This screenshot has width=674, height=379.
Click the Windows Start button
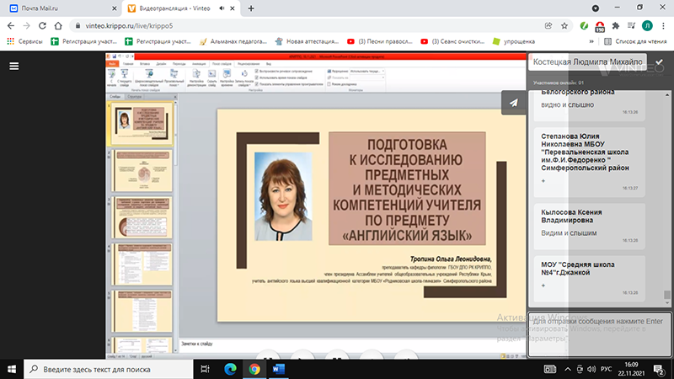pos(12,369)
